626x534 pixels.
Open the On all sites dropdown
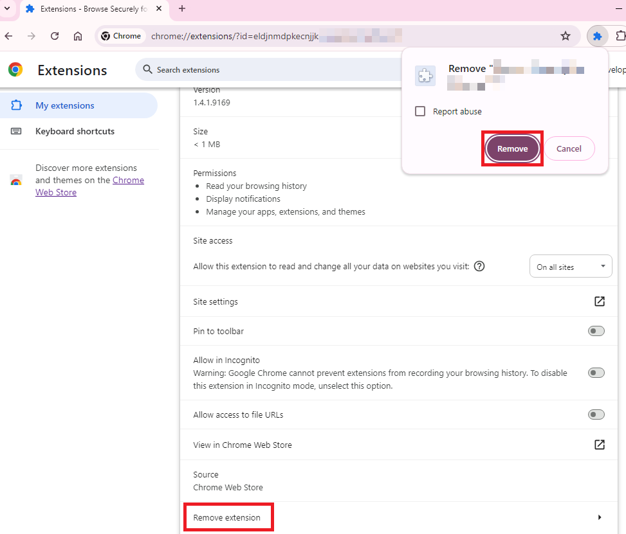[x=570, y=267]
